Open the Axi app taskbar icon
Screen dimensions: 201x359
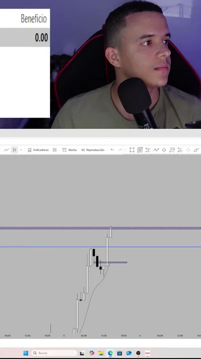(148, 353)
